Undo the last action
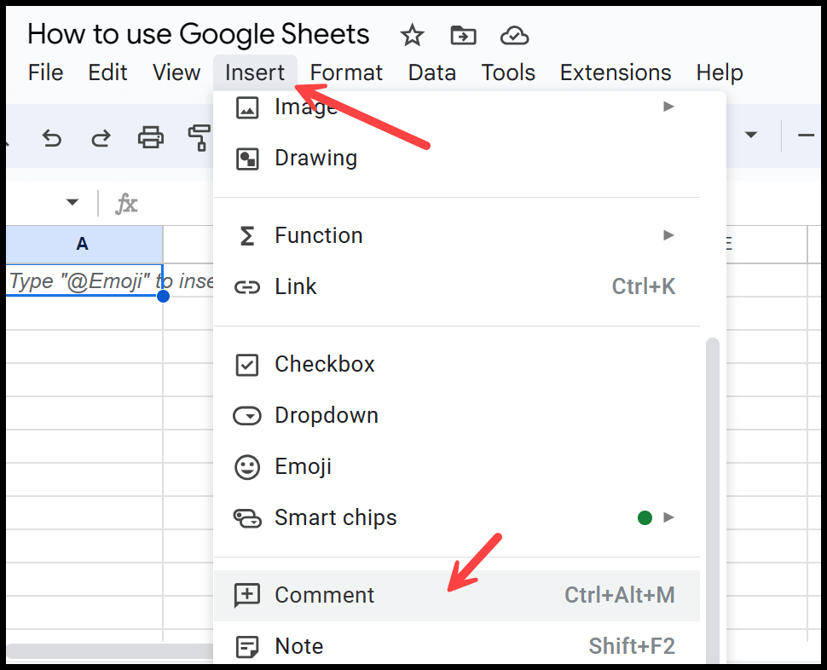The height and width of the screenshot is (670, 827). (x=52, y=139)
